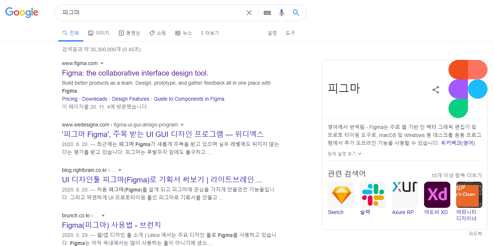Click 15개 이상 항목 더보기

[456, 175]
